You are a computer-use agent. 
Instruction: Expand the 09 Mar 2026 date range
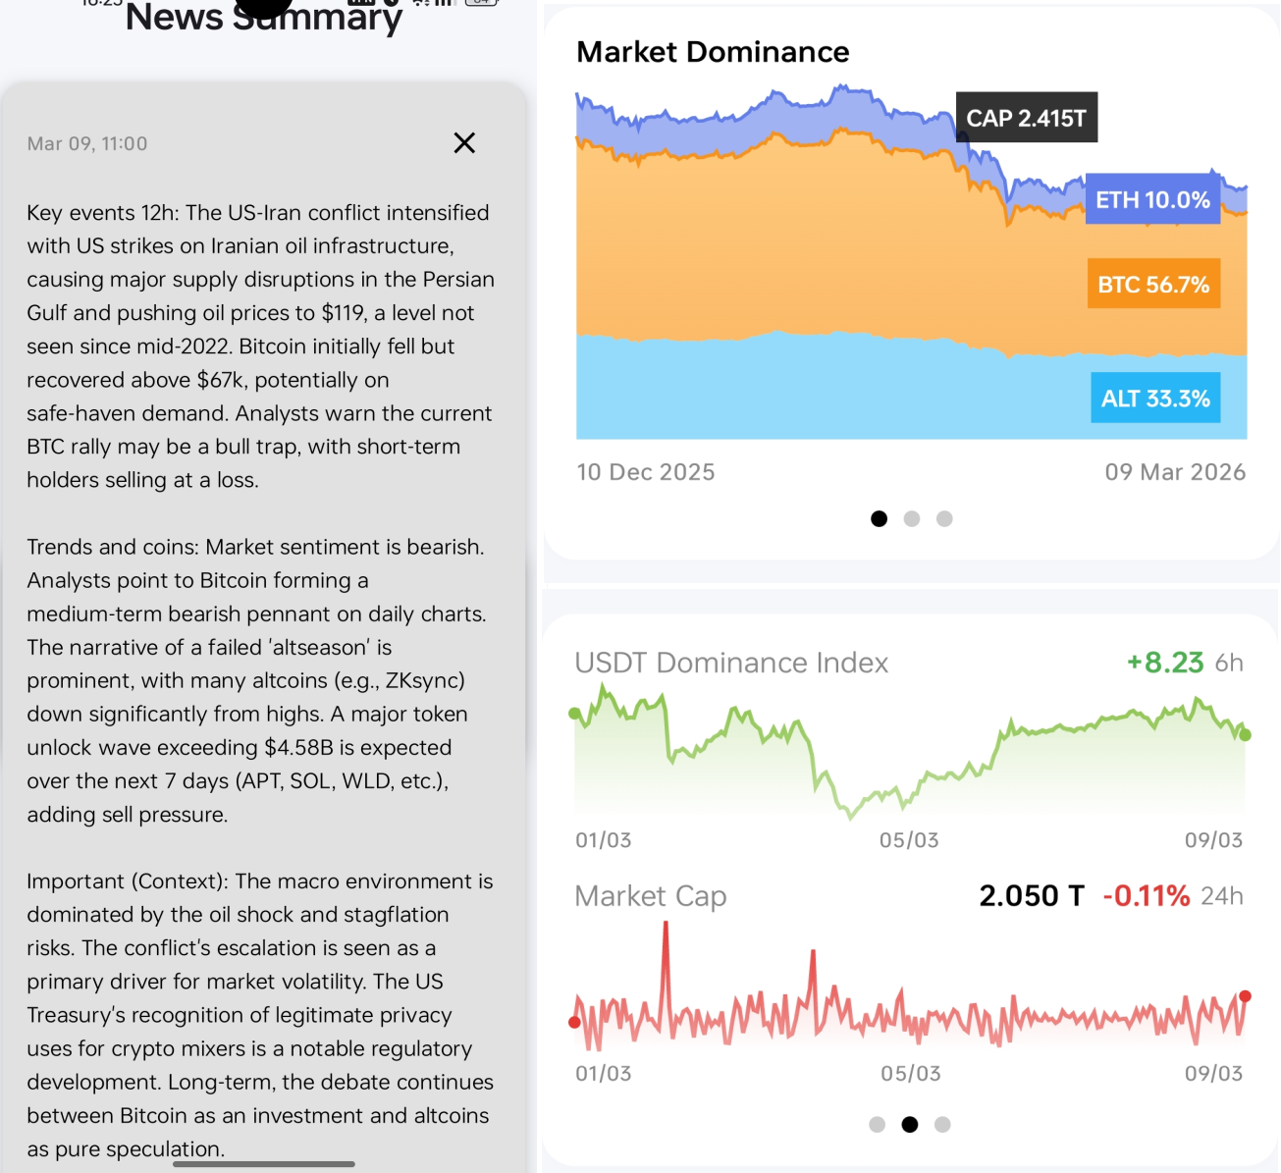pyautogui.click(x=1175, y=471)
